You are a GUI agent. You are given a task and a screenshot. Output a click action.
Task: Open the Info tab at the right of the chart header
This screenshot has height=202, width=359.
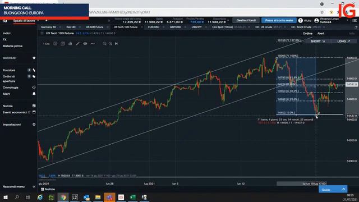352,34
